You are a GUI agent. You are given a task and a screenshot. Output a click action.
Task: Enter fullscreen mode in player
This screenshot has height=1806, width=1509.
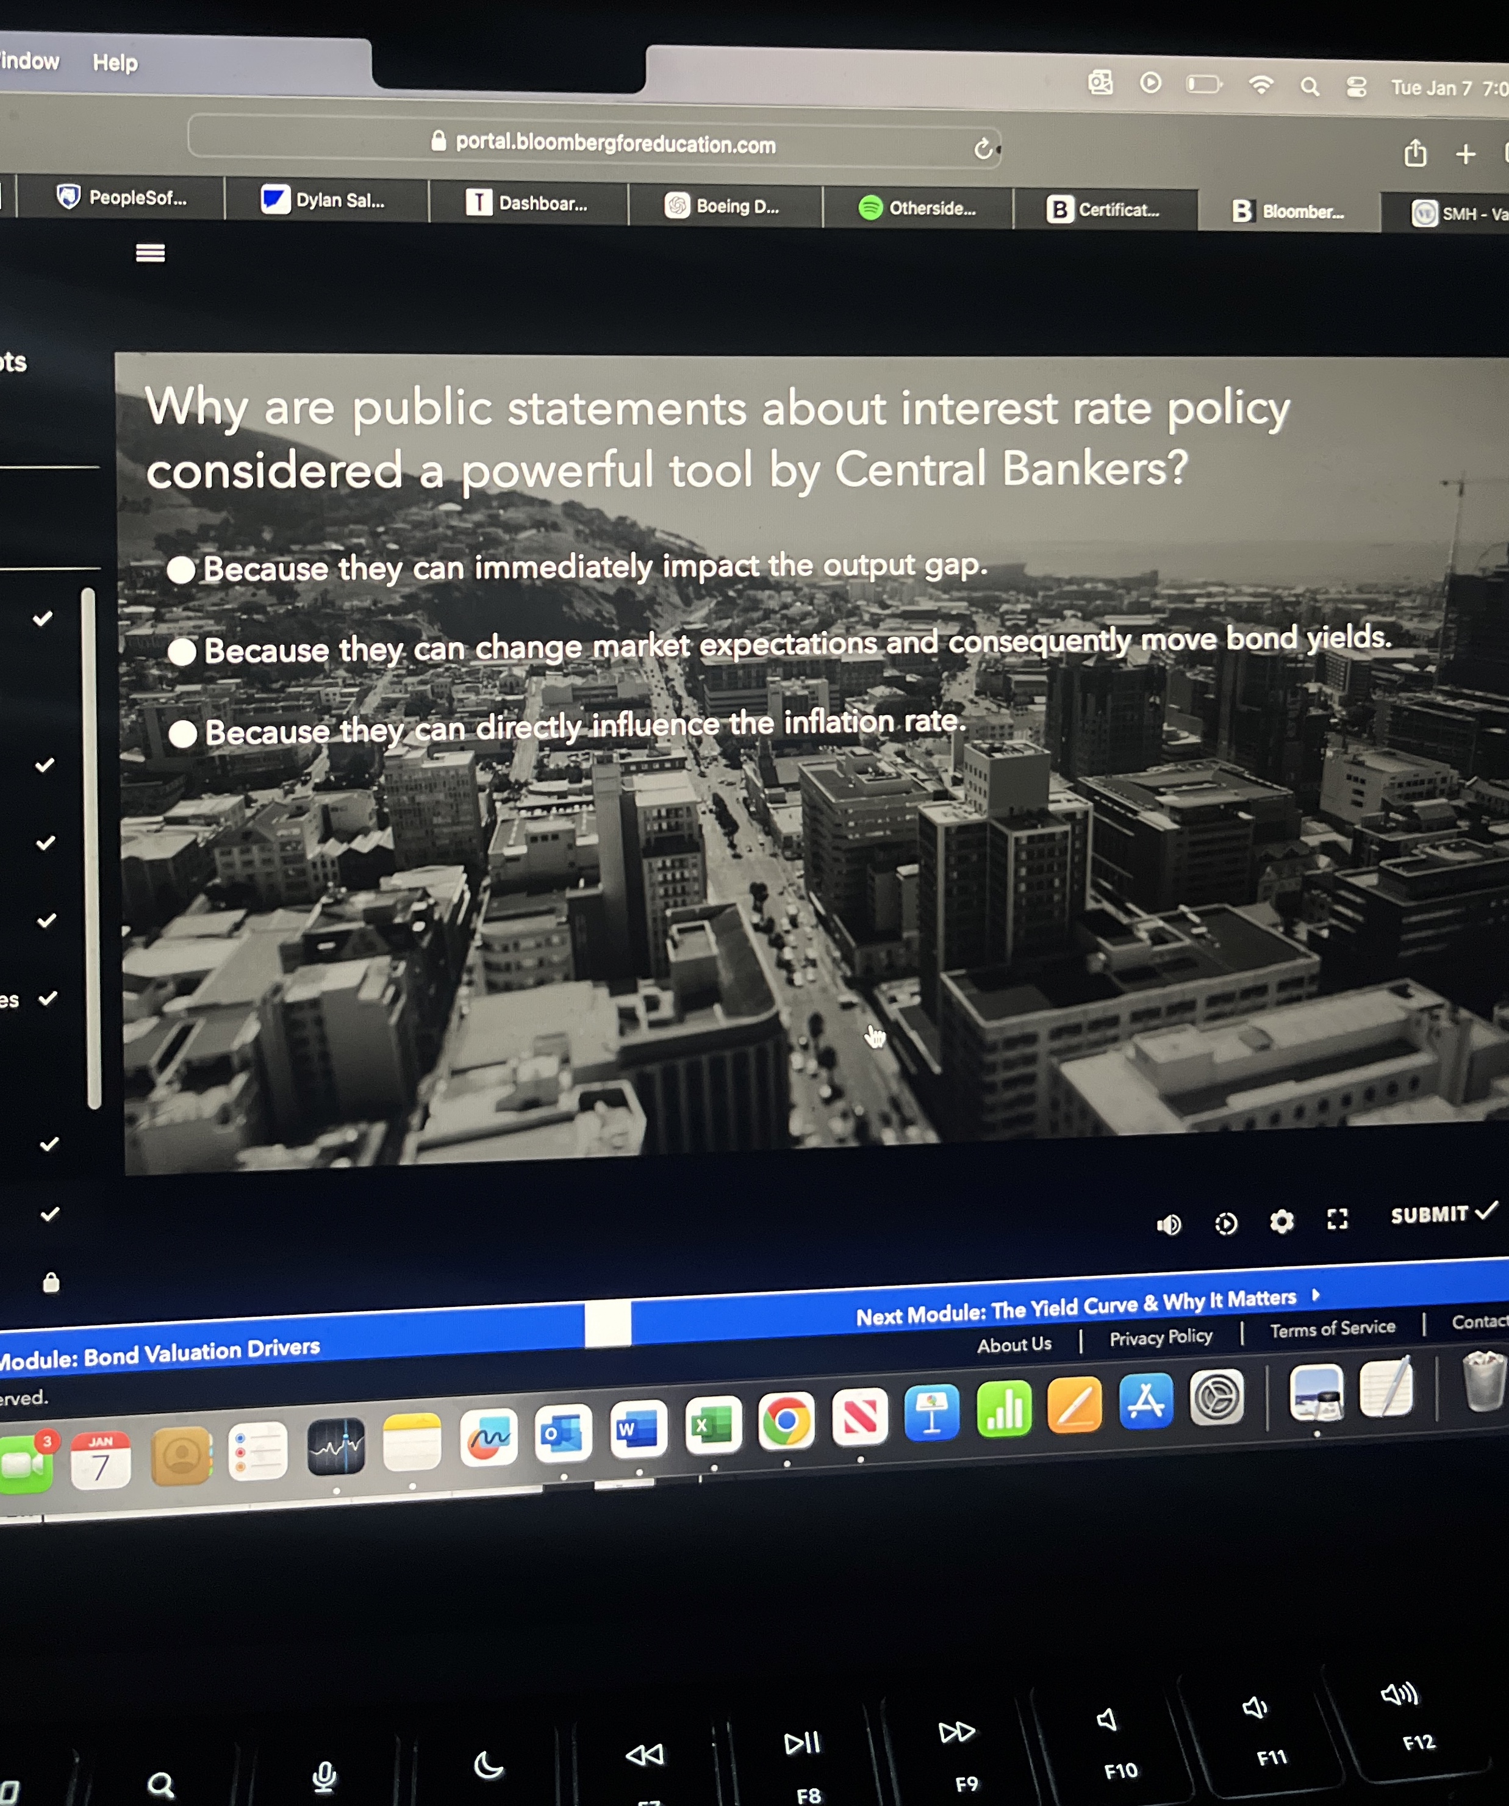pyautogui.click(x=1337, y=1218)
